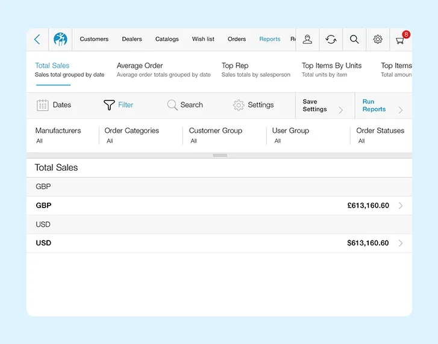Image resolution: width=438 pixels, height=344 pixels.
Task: Tap the sync refresh icon
Action: [331, 39]
